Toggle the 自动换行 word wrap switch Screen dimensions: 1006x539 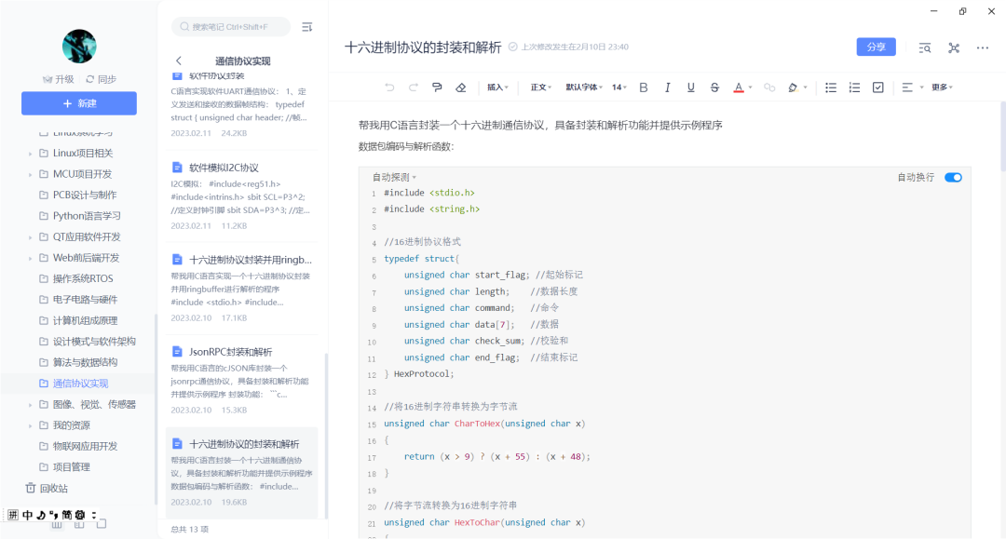tap(954, 178)
